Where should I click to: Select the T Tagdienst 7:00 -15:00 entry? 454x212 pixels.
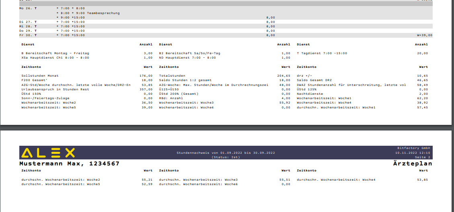(x=322, y=53)
